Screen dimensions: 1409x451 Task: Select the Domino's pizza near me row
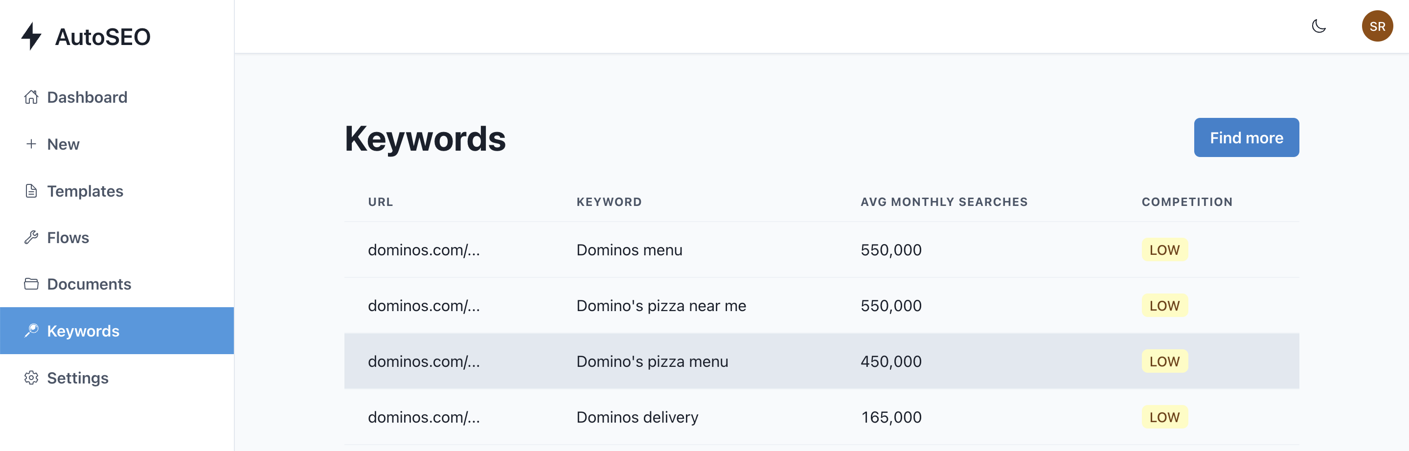[x=661, y=306]
